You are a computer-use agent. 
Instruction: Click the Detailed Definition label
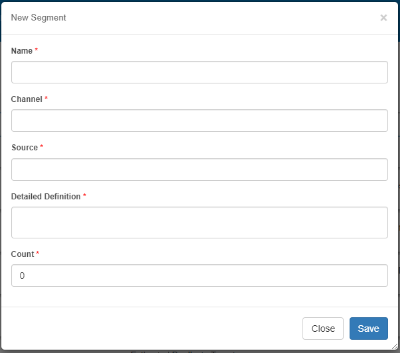point(46,196)
